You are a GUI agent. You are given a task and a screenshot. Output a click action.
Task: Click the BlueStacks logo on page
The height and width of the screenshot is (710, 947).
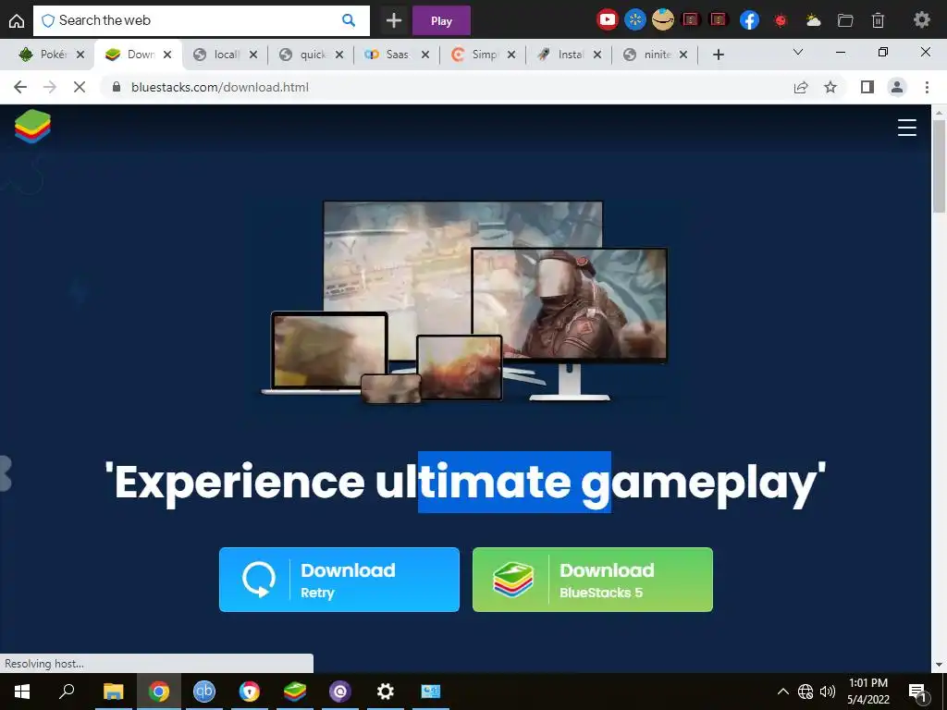32,126
